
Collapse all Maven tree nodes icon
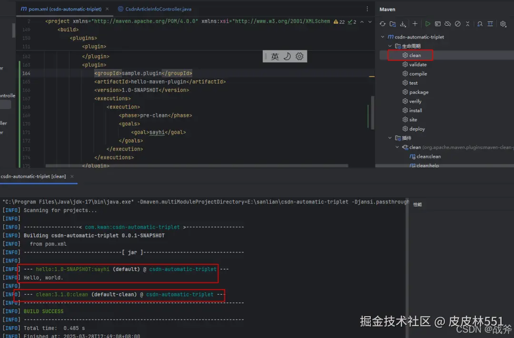pos(468,24)
